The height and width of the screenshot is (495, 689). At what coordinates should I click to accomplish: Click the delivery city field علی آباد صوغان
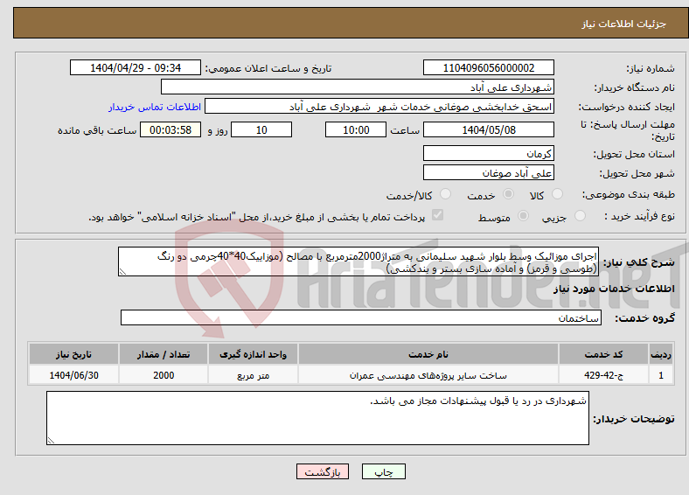click(x=489, y=172)
